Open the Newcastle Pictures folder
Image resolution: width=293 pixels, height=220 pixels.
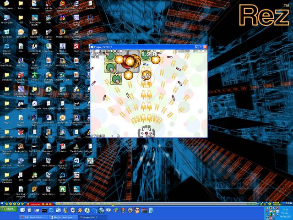7,149
